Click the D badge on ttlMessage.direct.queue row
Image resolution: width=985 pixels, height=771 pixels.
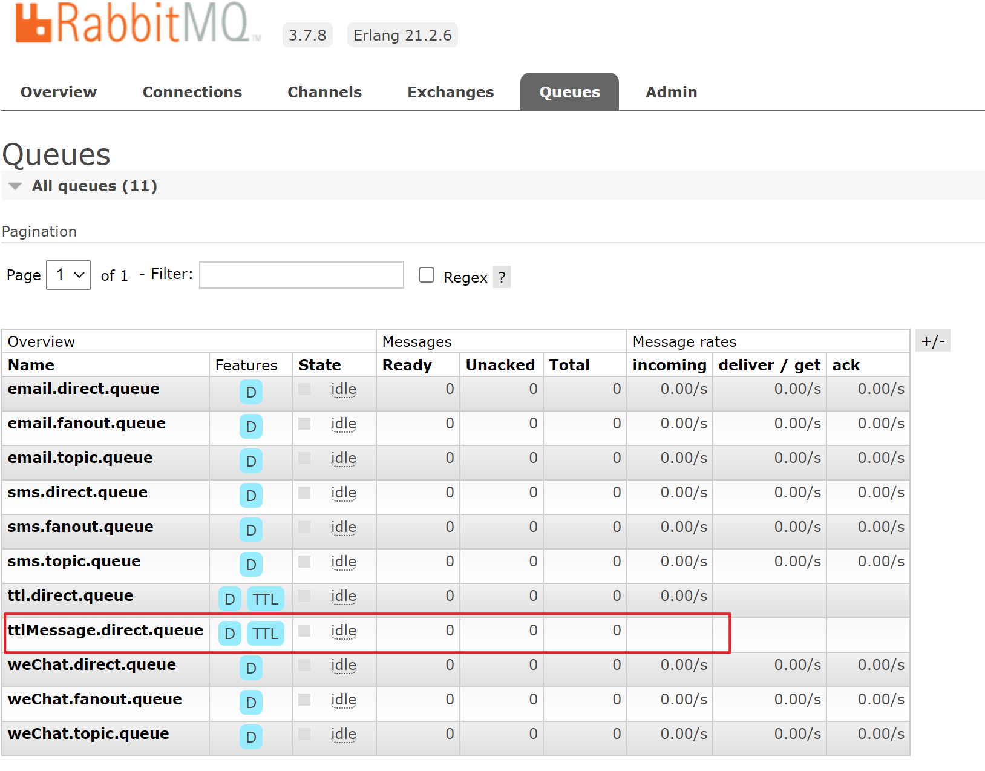229,634
